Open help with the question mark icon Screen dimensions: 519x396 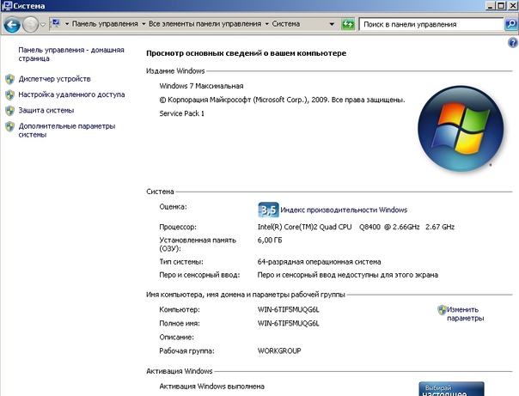pos(513,43)
